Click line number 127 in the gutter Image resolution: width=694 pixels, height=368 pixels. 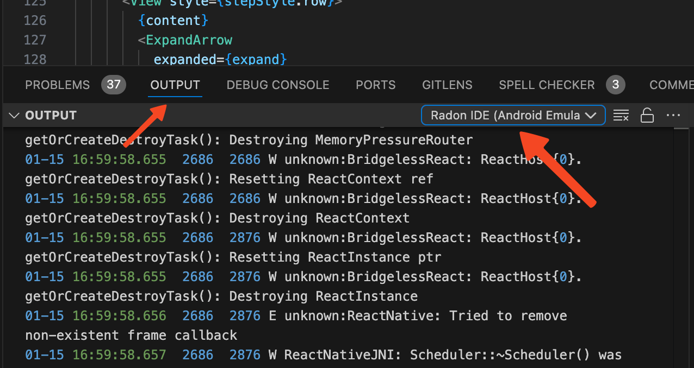click(x=35, y=40)
